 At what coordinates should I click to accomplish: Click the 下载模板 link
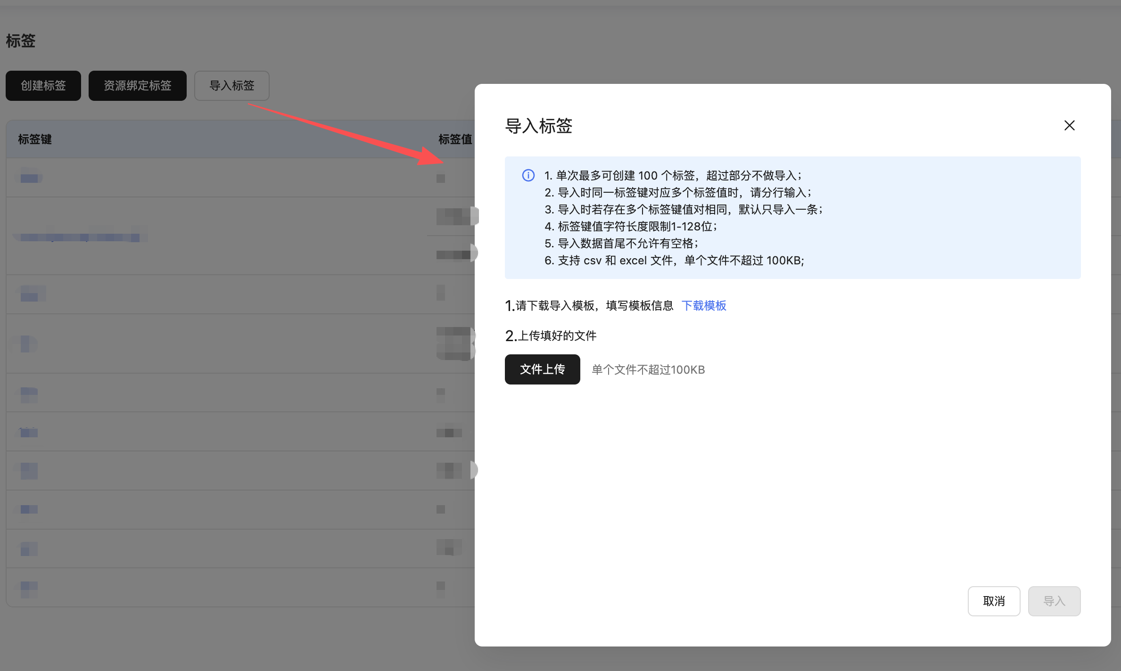(x=703, y=306)
